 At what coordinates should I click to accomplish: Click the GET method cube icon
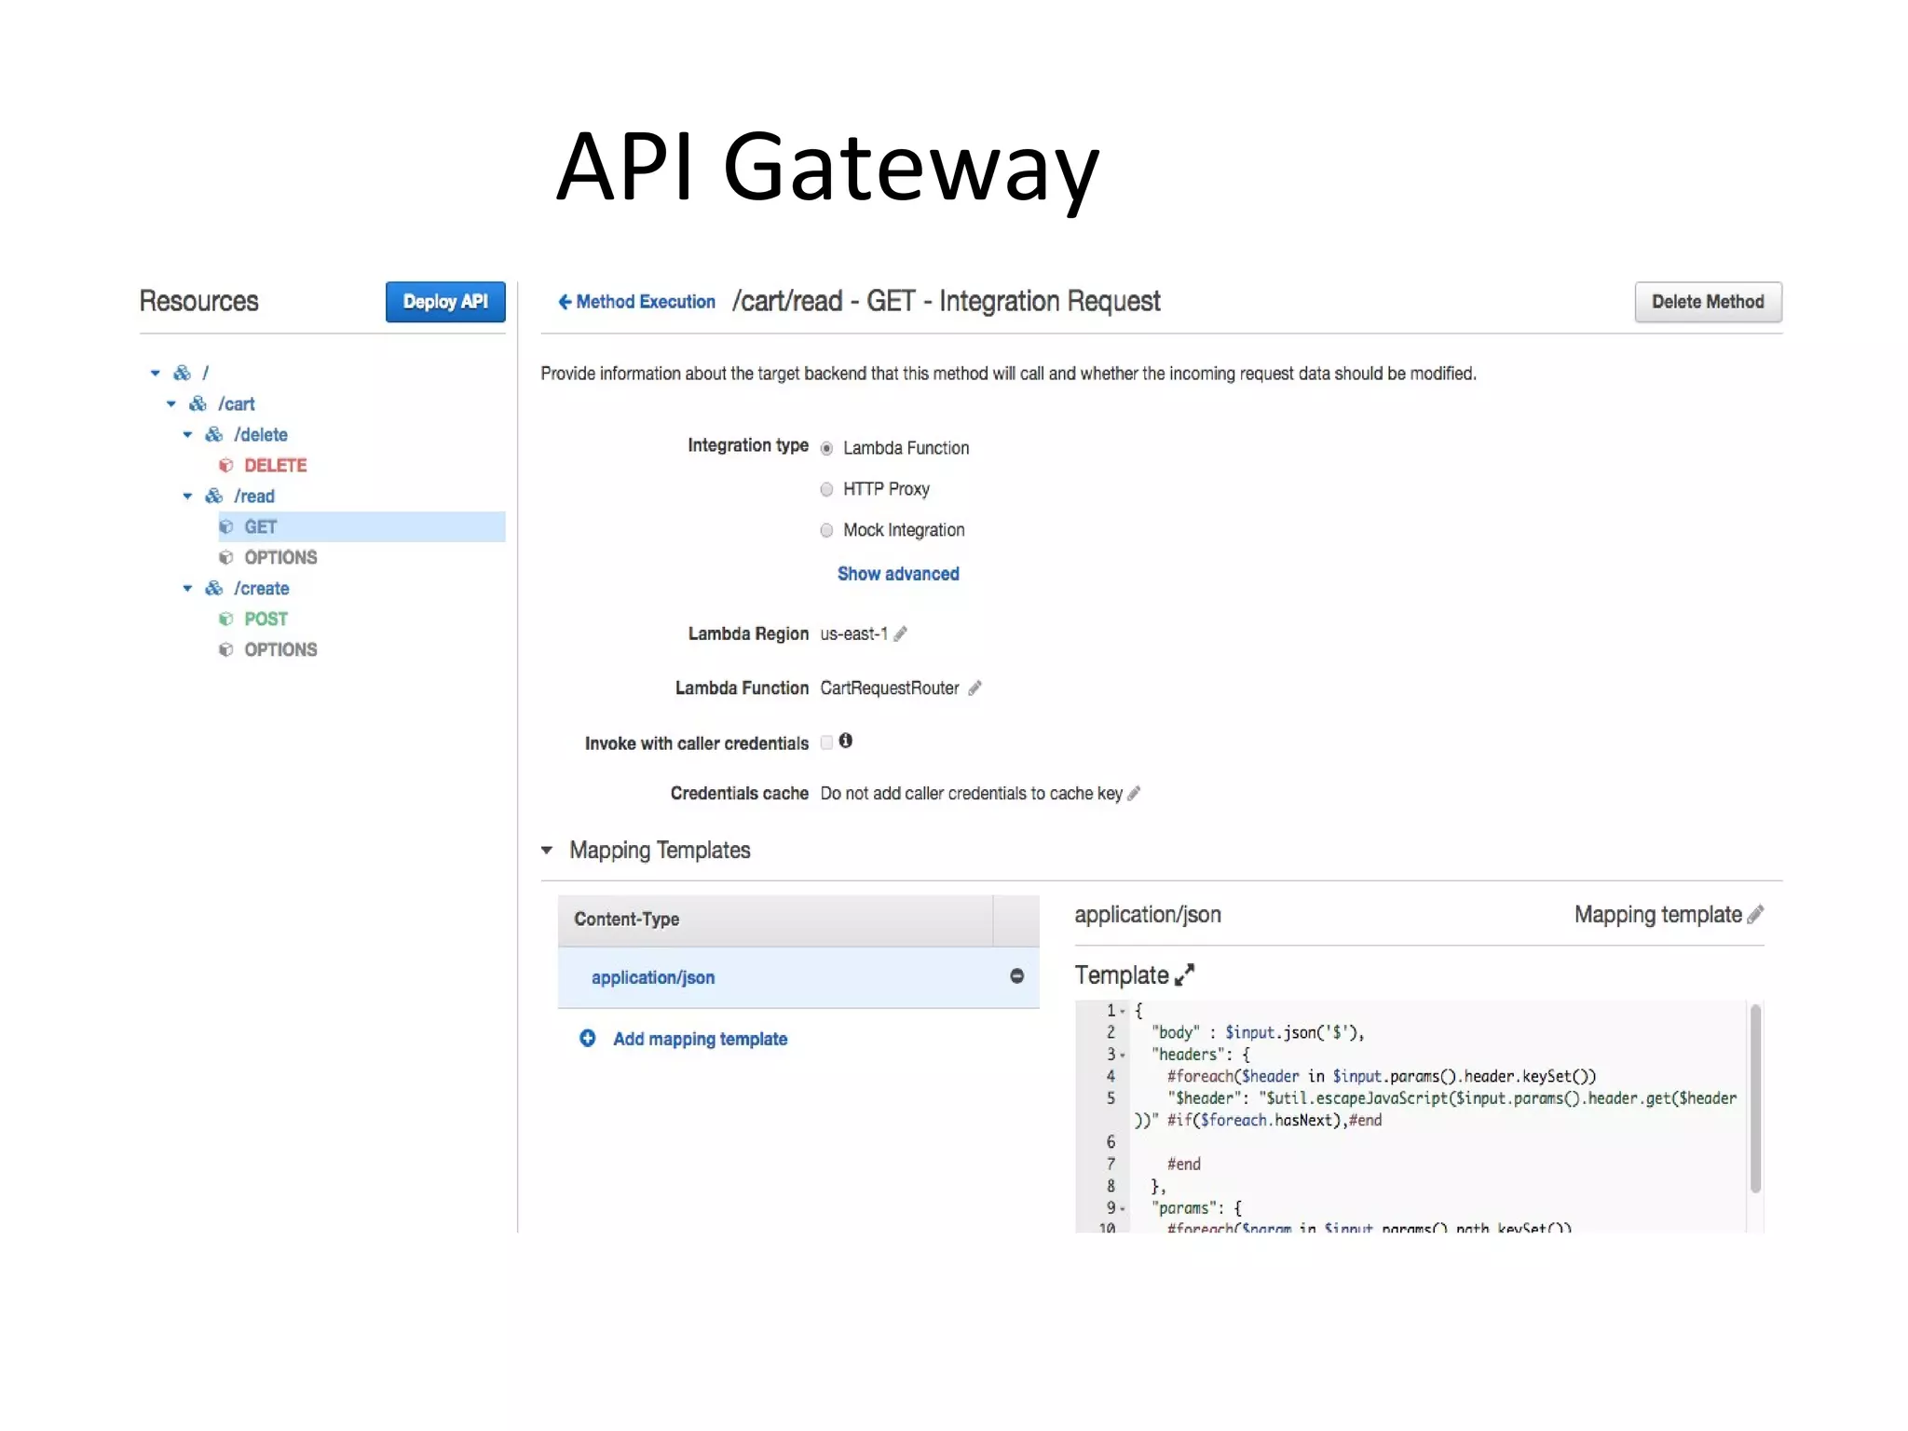(x=226, y=526)
